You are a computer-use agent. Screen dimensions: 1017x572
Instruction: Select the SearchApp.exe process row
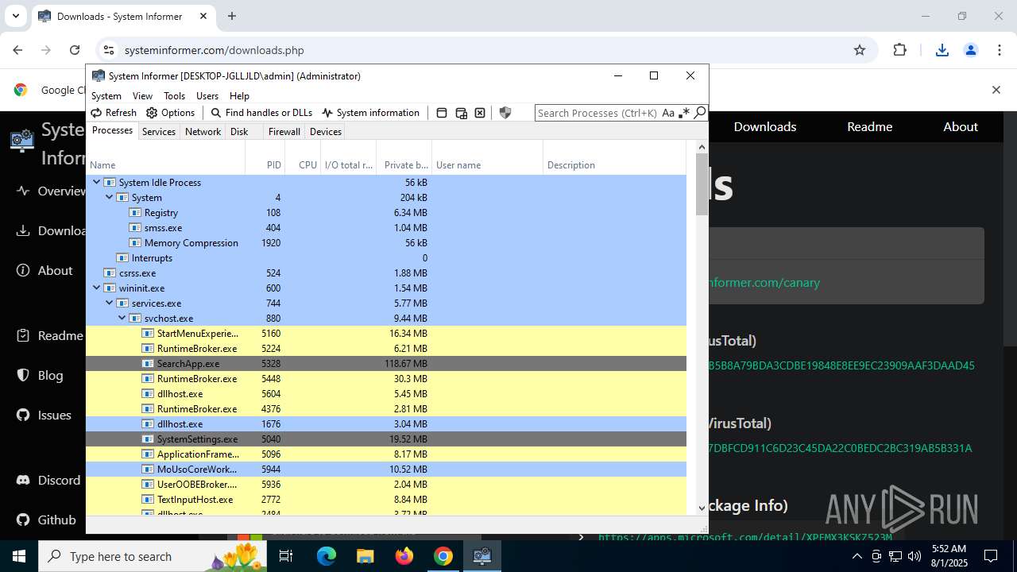pyautogui.click(x=386, y=364)
